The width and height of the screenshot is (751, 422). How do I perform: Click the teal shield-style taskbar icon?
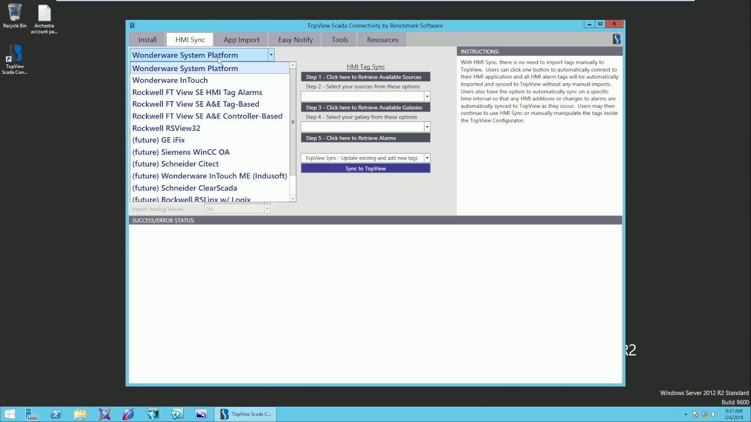click(177, 414)
